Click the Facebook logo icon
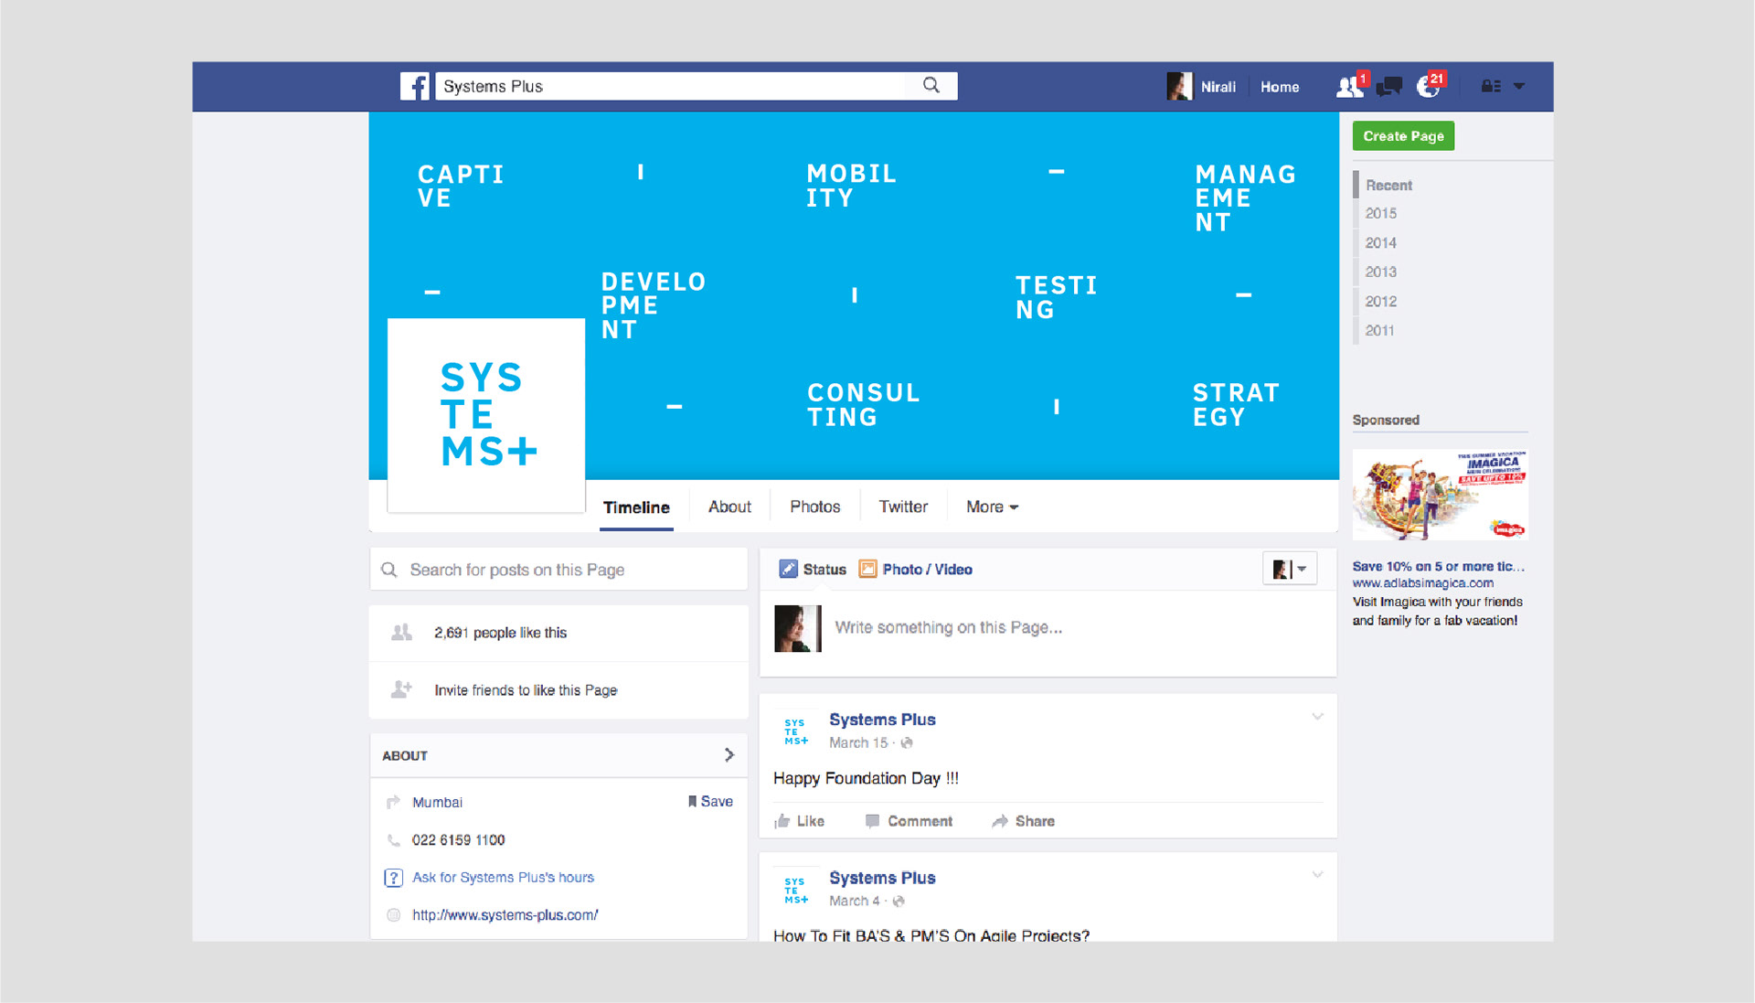Viewport: 1755px width, 1003px height. (415, 86)
